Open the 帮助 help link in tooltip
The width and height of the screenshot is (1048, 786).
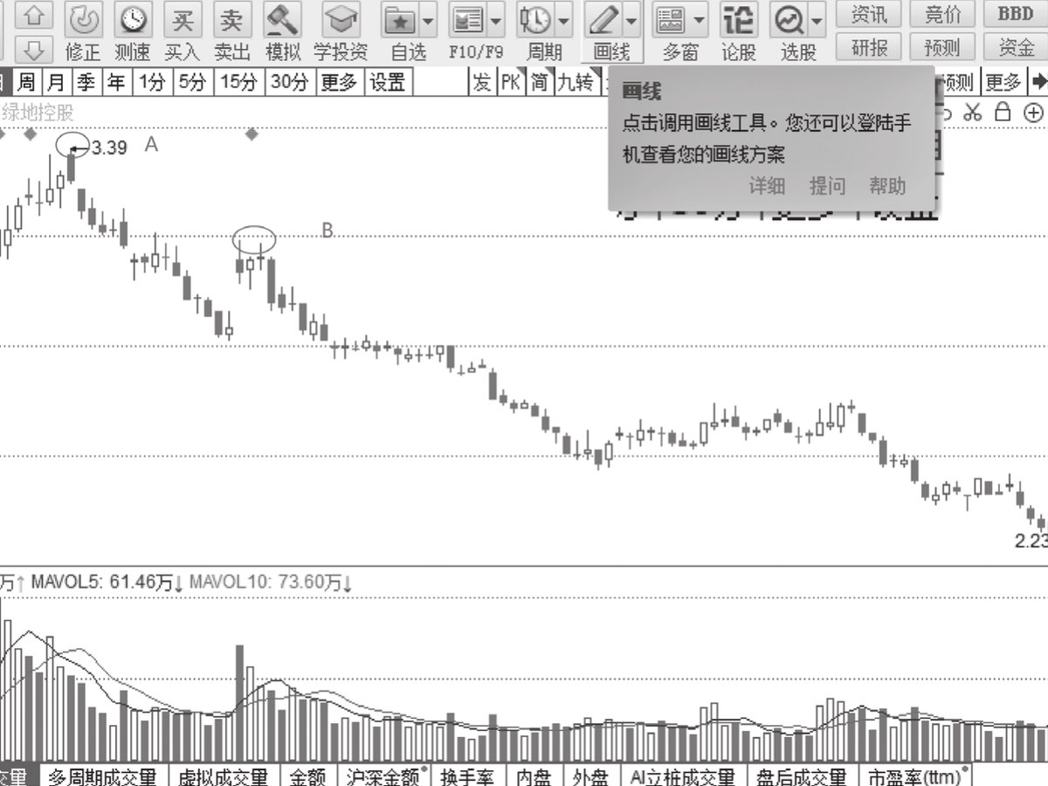(887, 185)
